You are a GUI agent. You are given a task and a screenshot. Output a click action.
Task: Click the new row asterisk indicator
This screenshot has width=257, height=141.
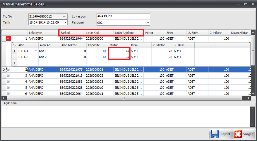(15, 63)
